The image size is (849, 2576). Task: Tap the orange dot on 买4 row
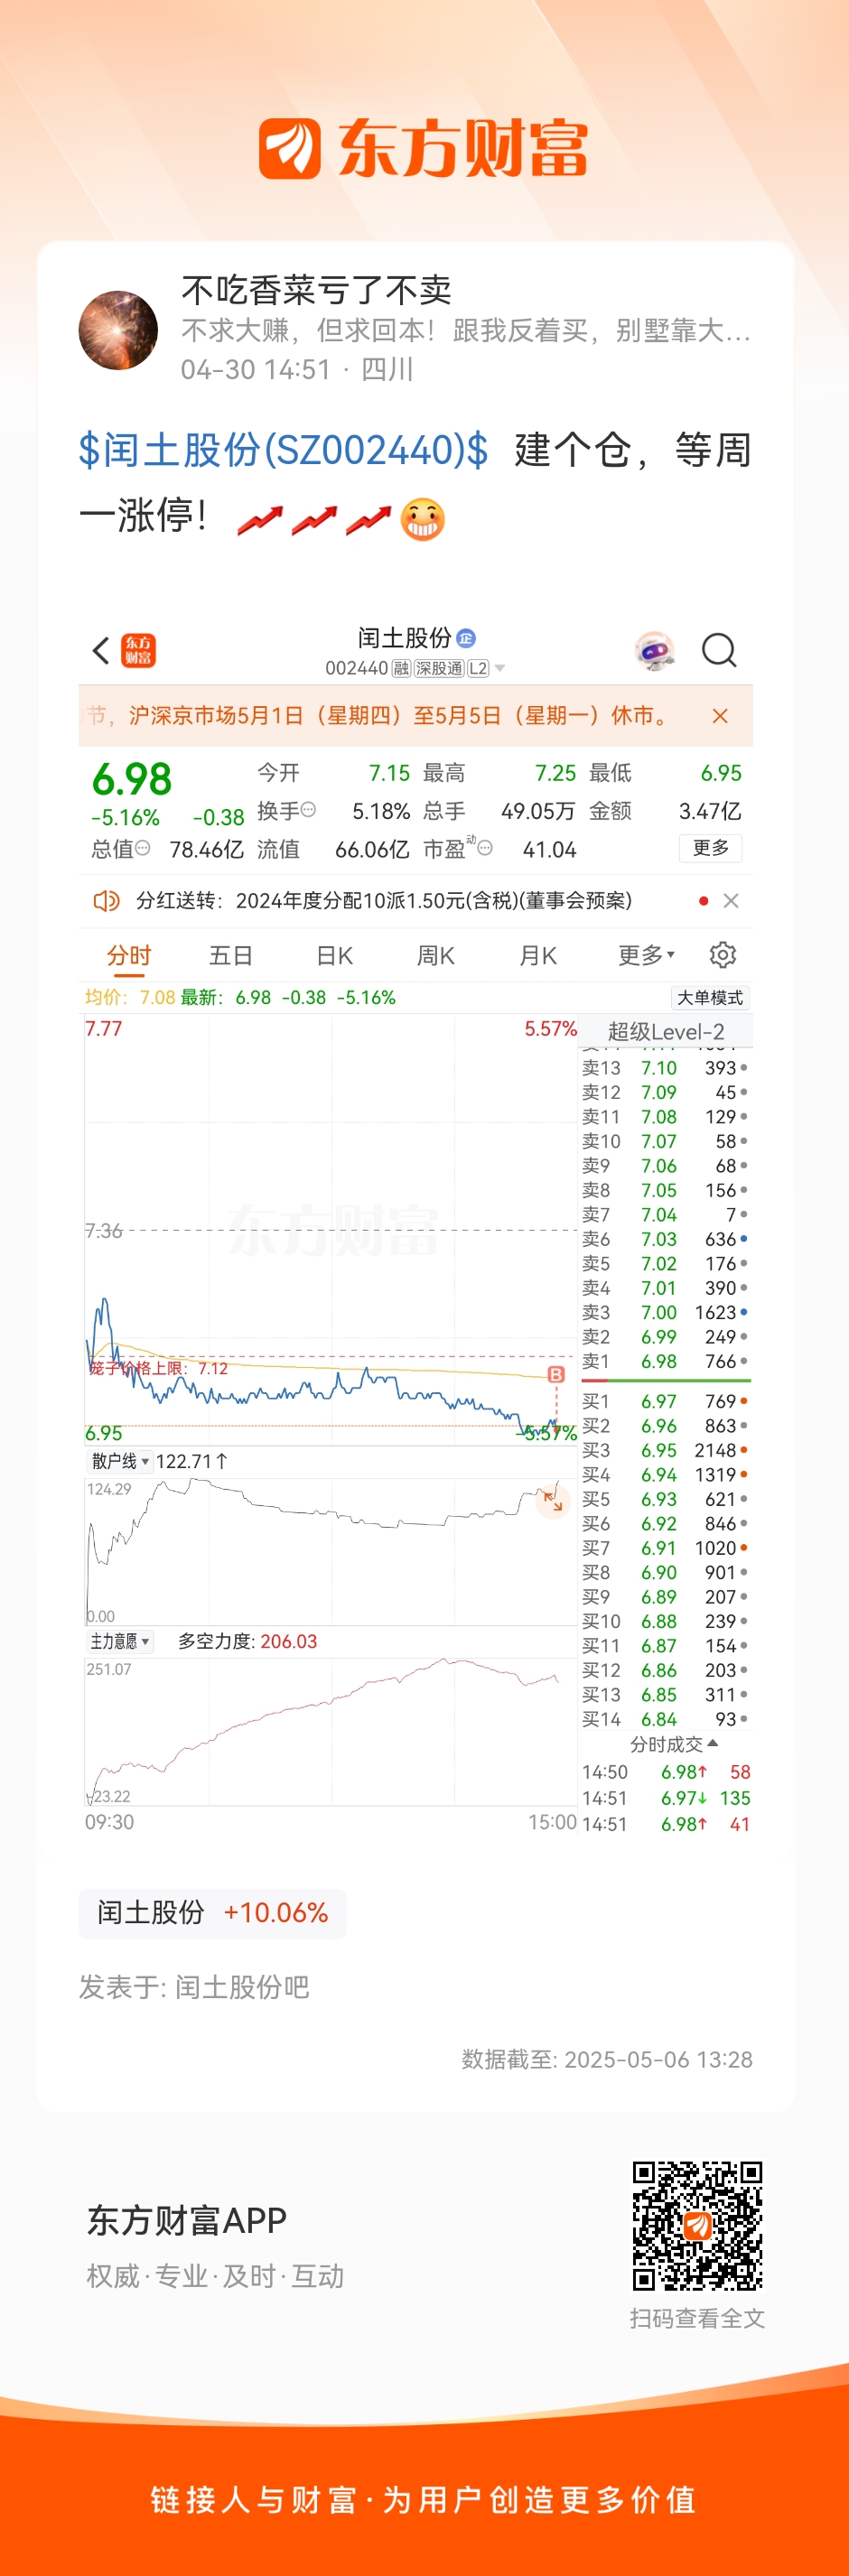(x=743, y=1475)
